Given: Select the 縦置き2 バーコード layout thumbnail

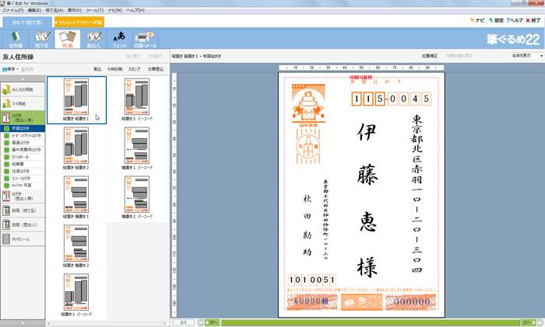Looking at the screenshot, I should coord(136,99).
